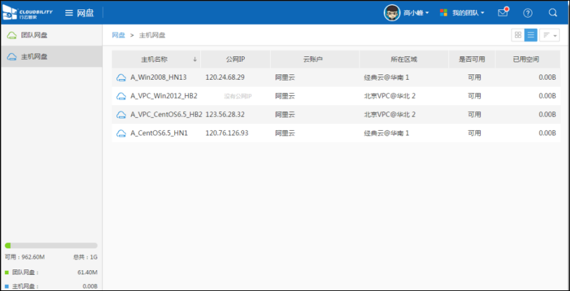570x291 pixels.
Task: Click 经典云@华南 1 in A_Win2008_HN13 row
Action: point(386,77)
